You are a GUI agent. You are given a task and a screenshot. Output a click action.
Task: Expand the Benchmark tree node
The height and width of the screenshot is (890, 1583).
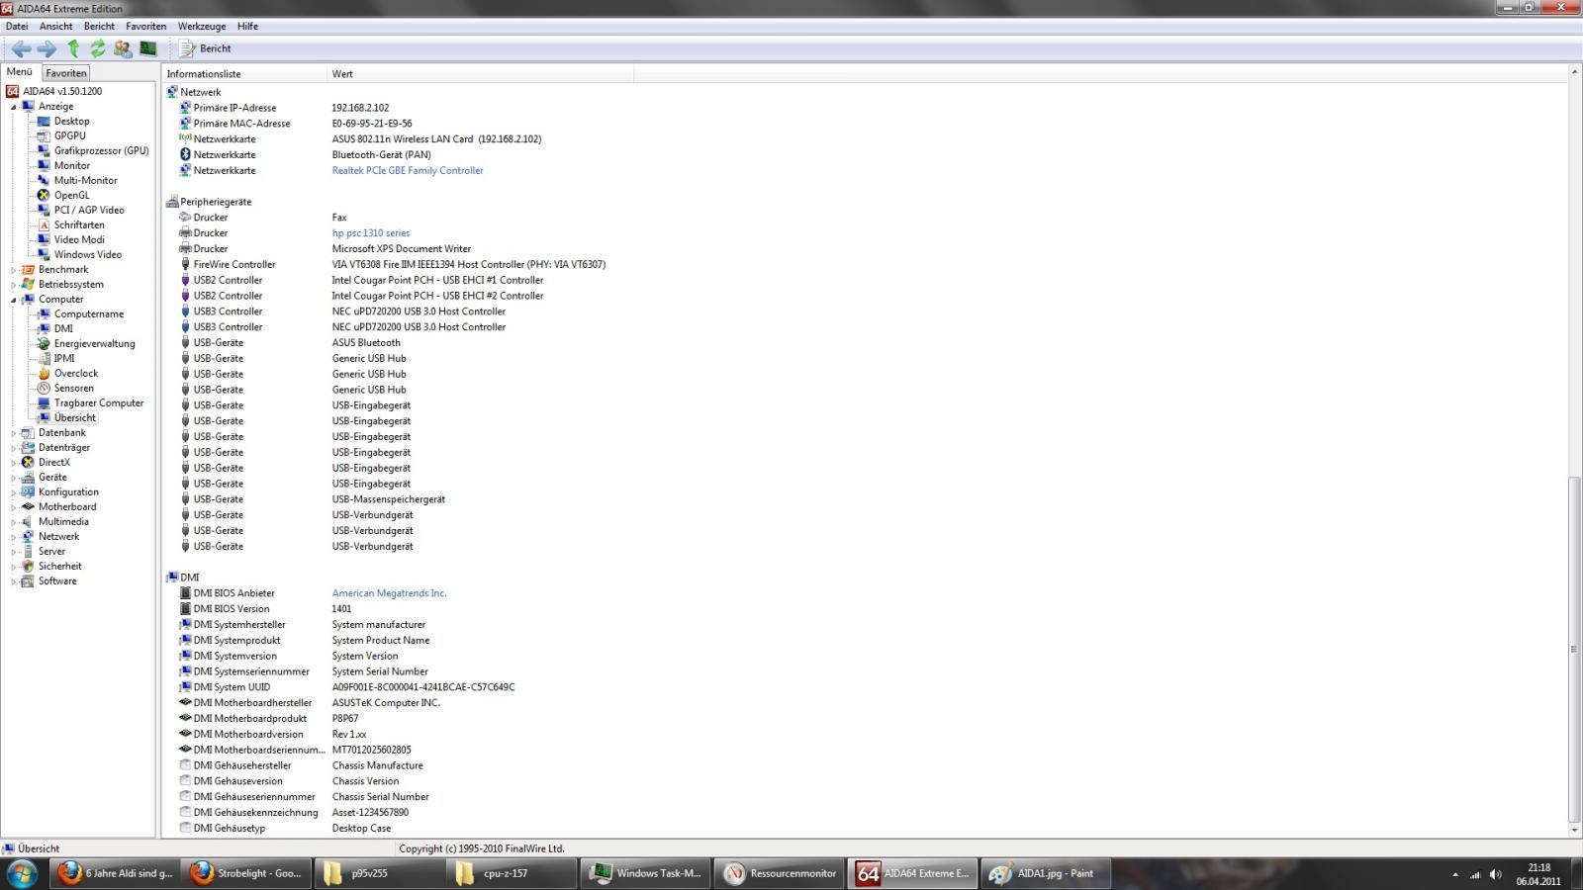(14, 270)
